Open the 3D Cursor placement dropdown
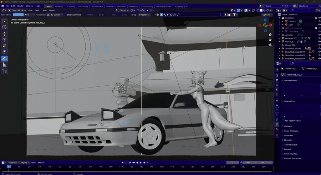The width and height of the screenshot is (321, 175). 55,15
